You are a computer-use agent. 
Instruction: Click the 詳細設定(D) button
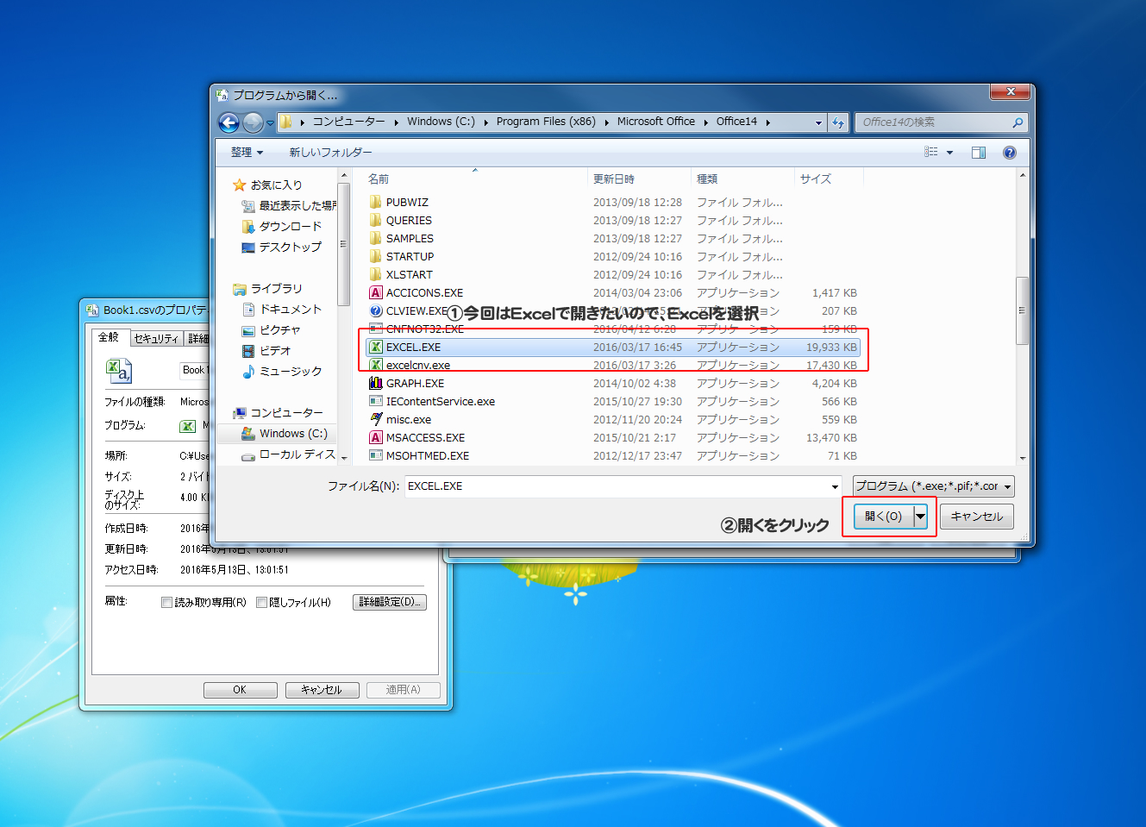(x=390, y=602)
